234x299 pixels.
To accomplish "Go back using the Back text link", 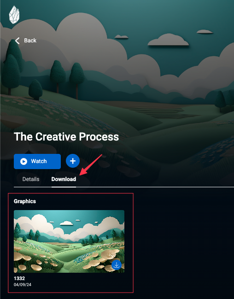I will pos(30,41).
